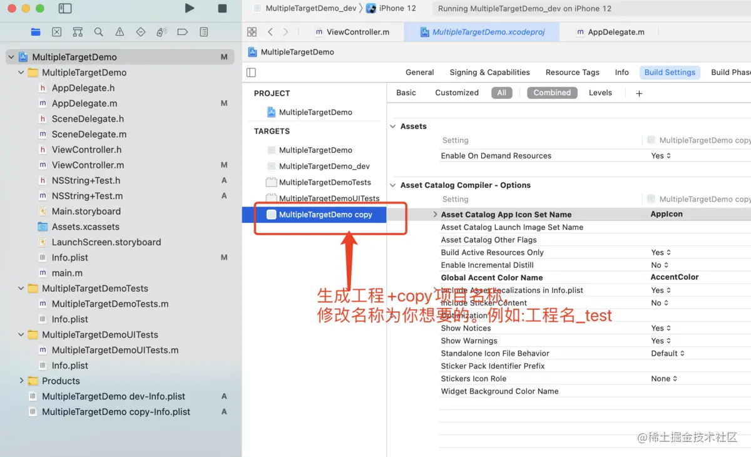Show Basic build settings
Viewport: 751px width, 457px height.
pos(406,93)
